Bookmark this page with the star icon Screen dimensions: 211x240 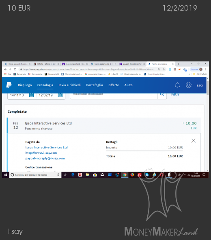164,69
